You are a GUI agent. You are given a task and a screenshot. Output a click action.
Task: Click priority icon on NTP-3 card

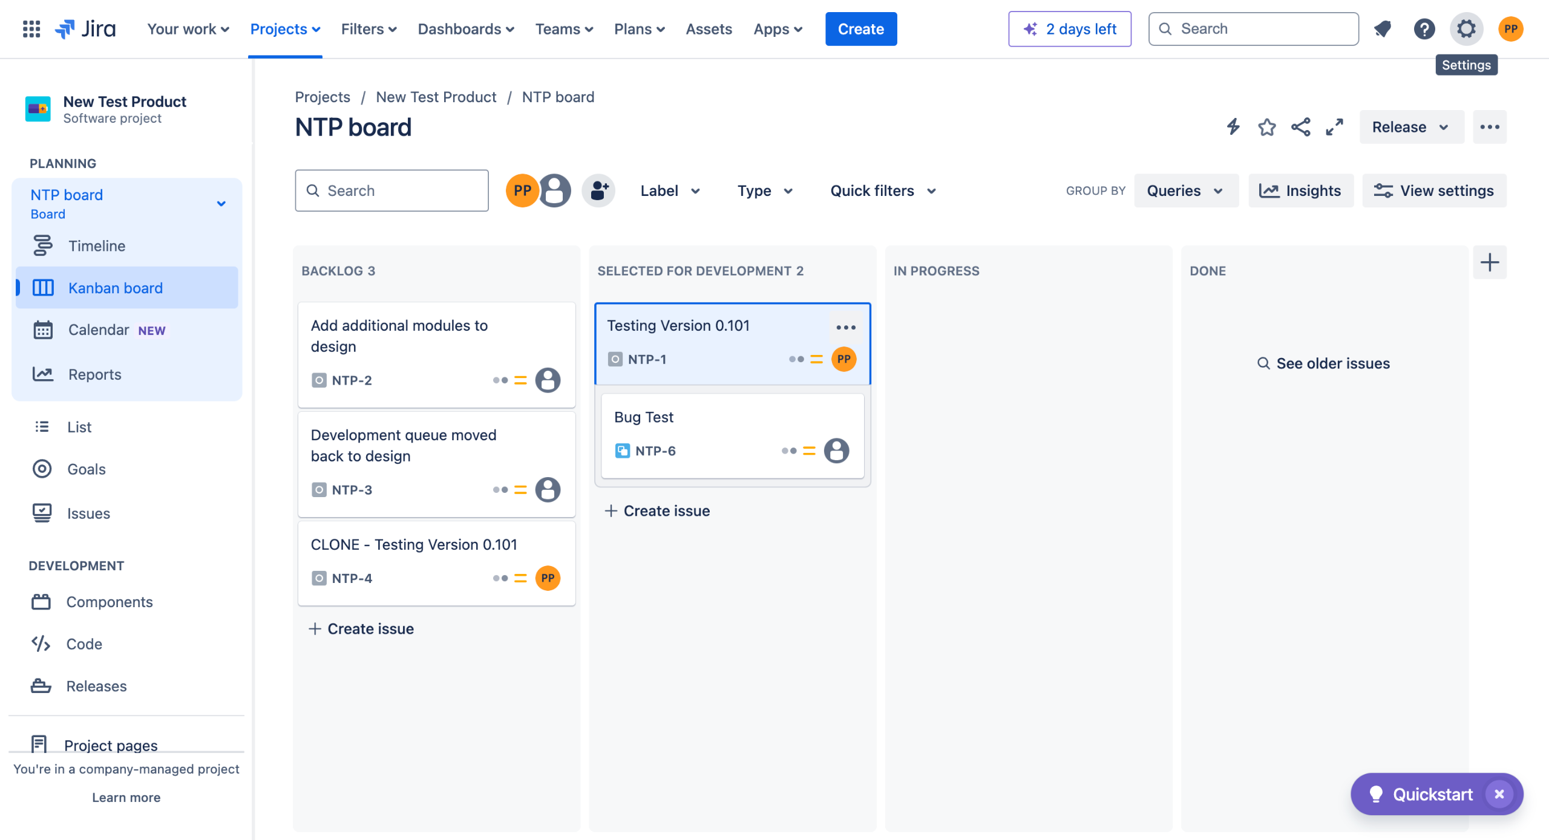tap(520, 490)
